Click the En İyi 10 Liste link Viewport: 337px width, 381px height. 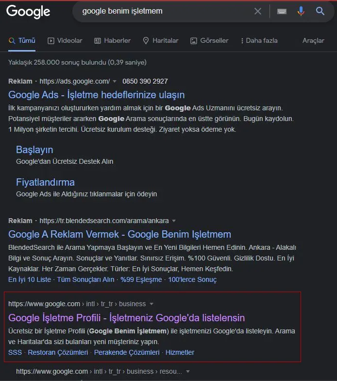[30, 279]
